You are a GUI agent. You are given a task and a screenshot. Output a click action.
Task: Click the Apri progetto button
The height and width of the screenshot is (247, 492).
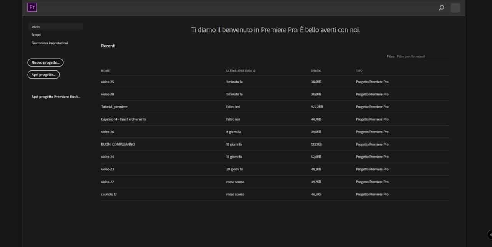pos(43,75)
